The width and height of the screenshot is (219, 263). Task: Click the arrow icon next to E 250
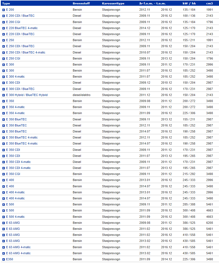[4, 40]
